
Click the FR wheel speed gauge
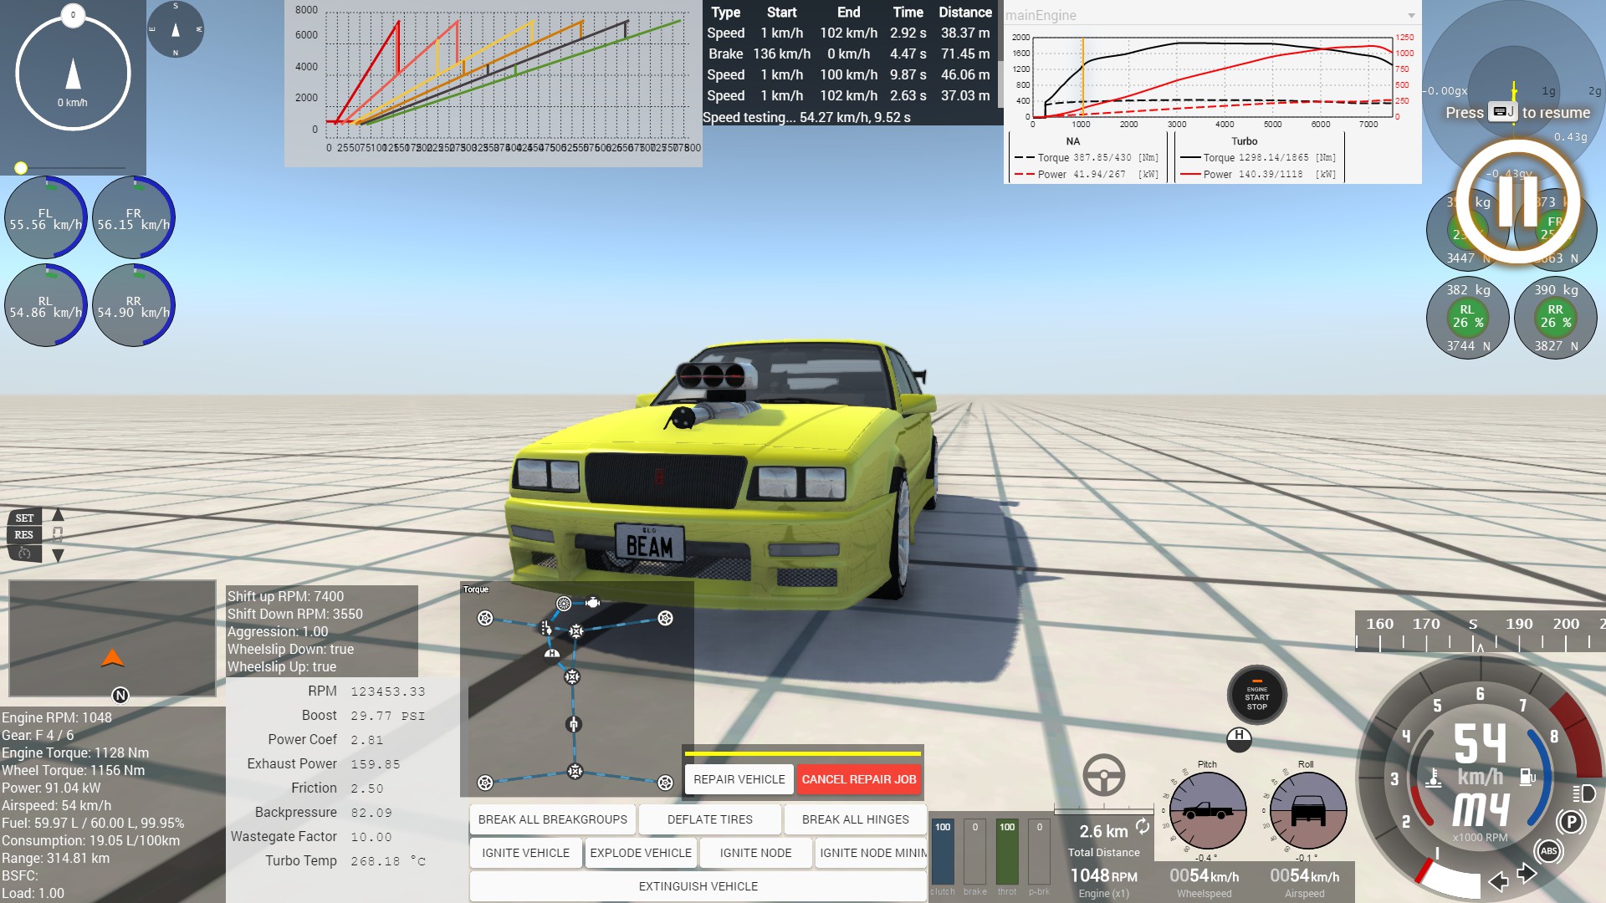coord(134,217)
